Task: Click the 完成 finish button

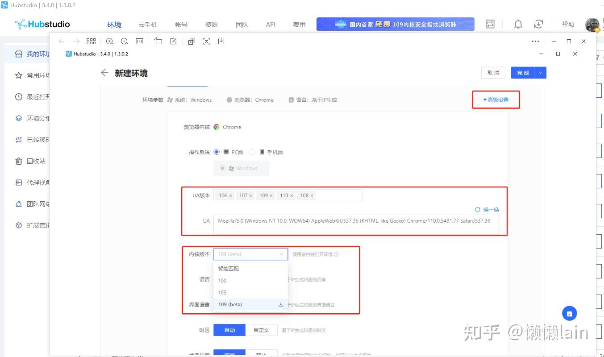Action: 523,73
